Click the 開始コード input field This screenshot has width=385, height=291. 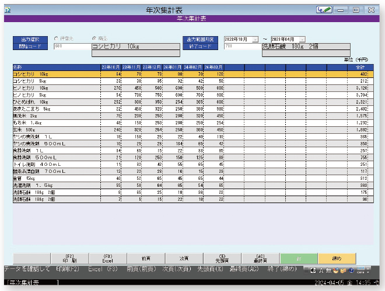(72, 45)
